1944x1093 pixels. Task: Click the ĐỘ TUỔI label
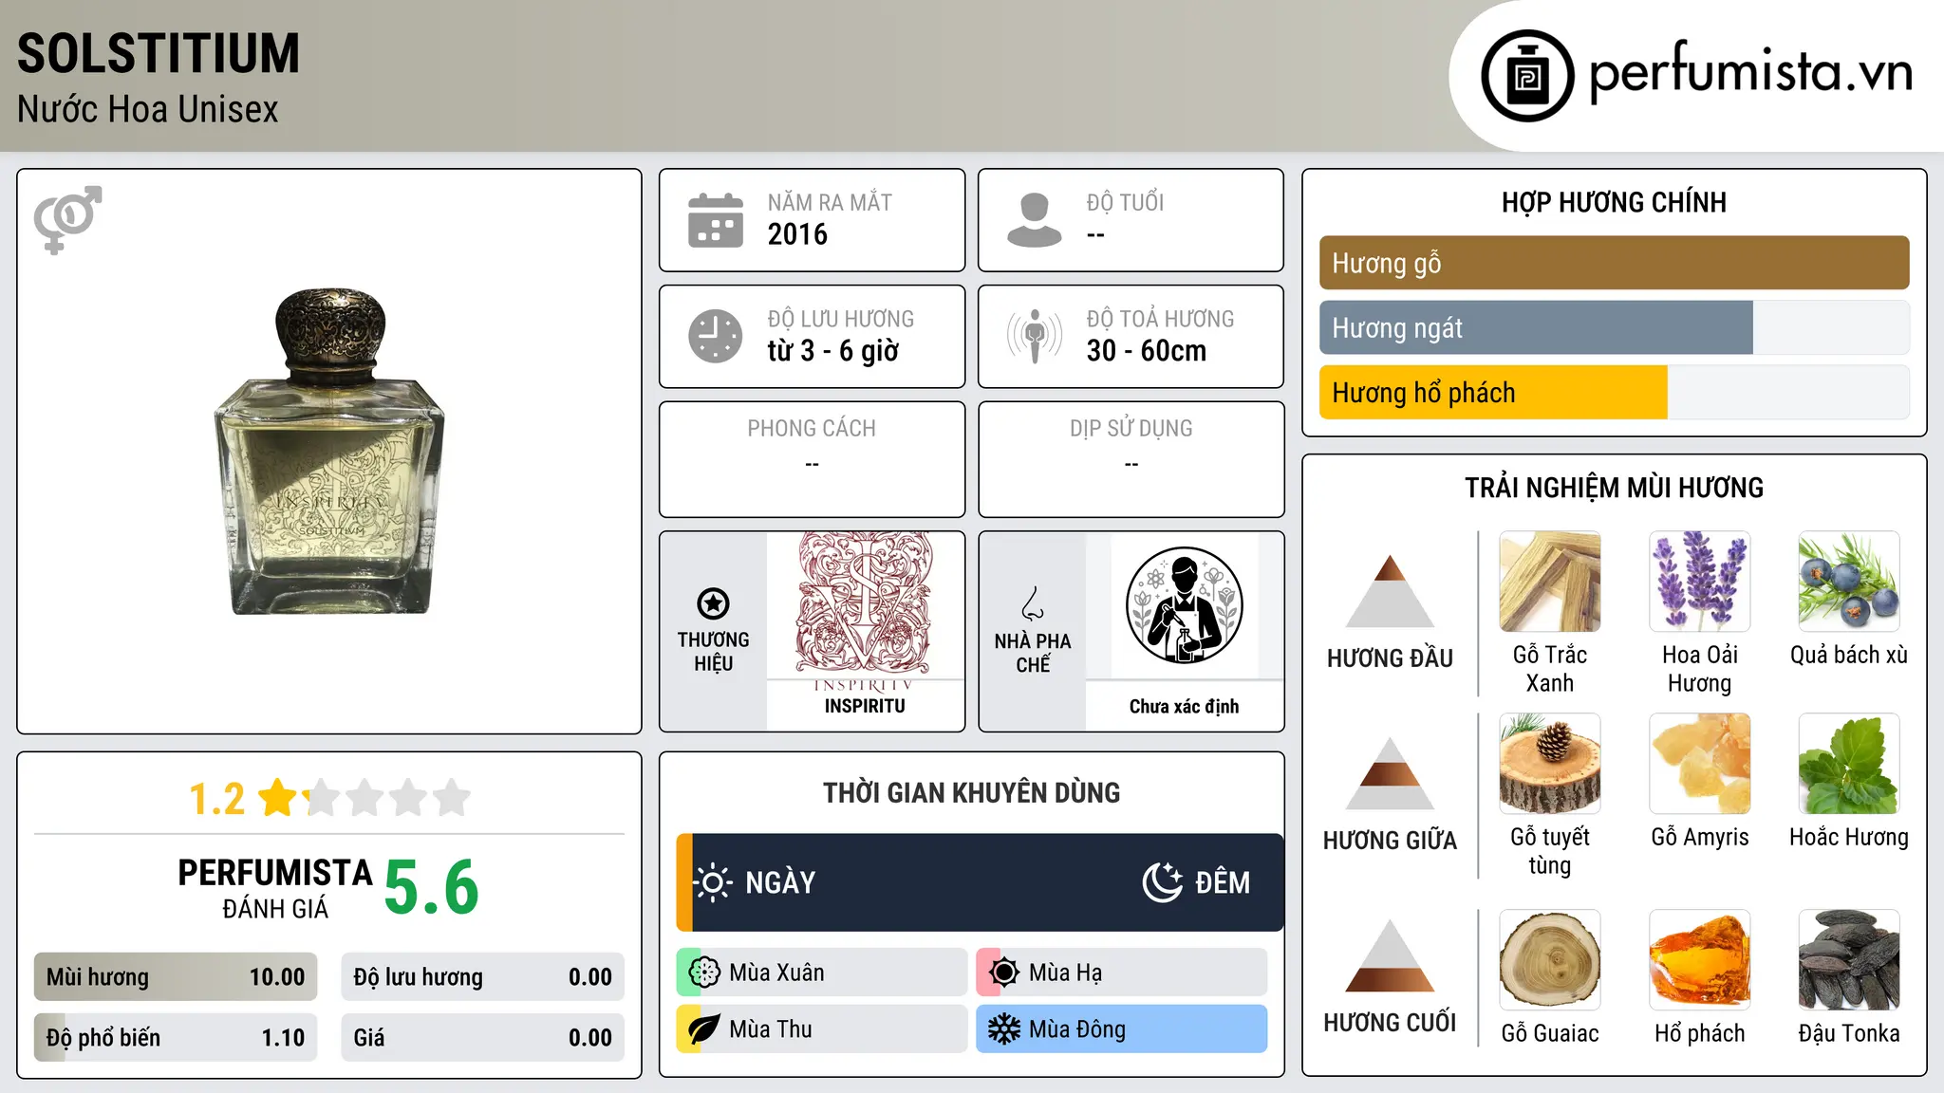[x=1125, y=202]
